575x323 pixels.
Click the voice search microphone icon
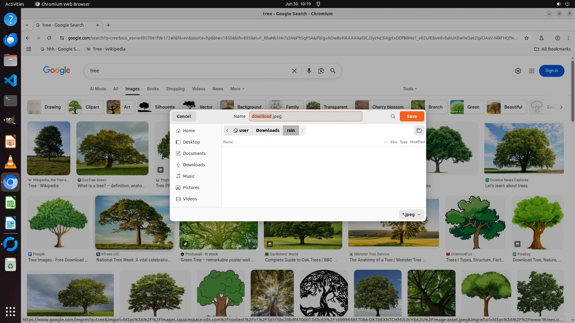pos(309,71)
